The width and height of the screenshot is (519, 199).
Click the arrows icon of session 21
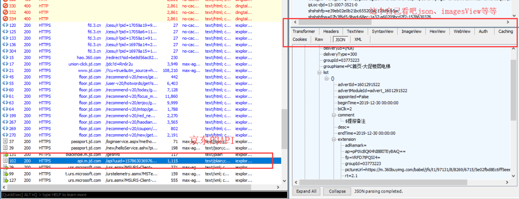(x=5, y=70)
